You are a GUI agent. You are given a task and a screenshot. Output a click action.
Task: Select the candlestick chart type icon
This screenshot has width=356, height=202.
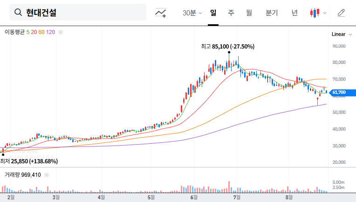[315, 13]
